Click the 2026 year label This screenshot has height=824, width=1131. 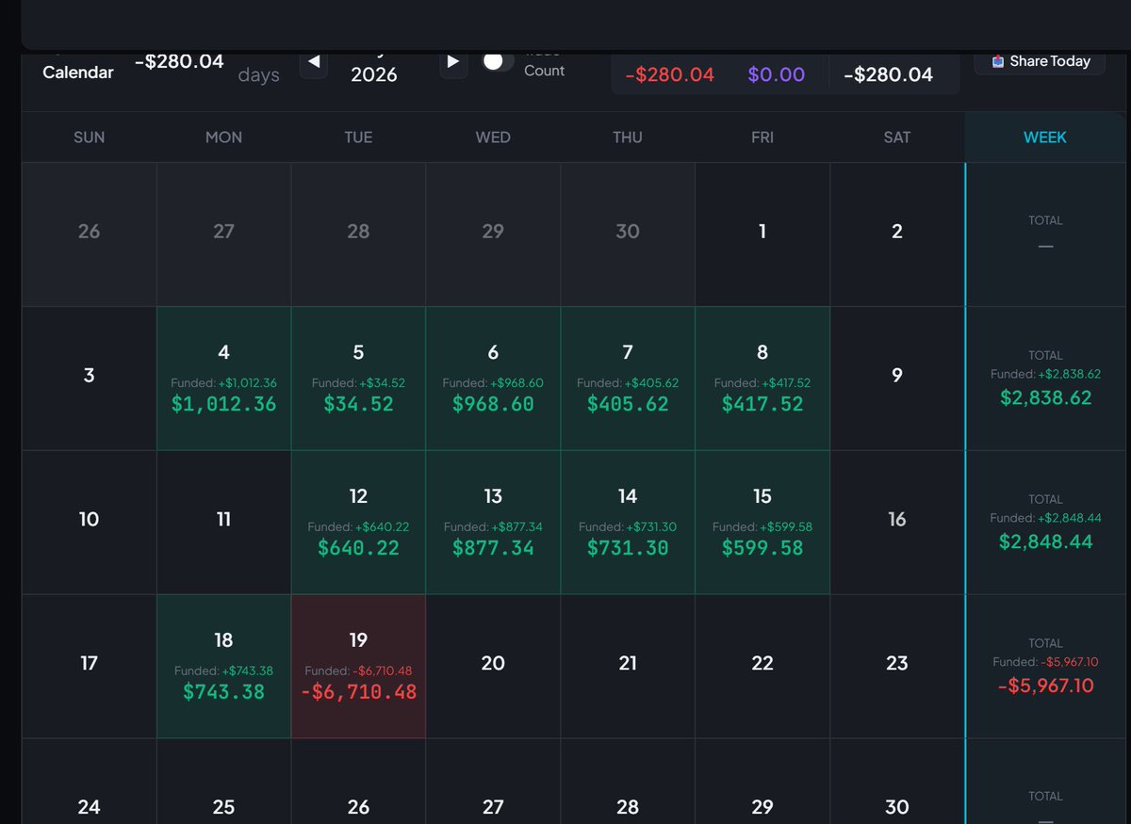pyautogui.click(x=374, y=74)
